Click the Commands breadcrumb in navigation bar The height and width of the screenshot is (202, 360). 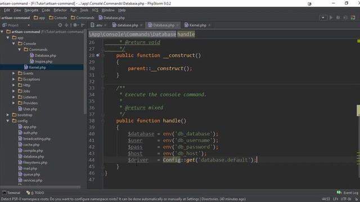(x=83, y=17)
